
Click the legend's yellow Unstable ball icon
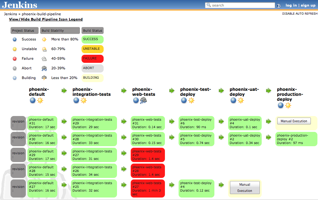point(15,49)
